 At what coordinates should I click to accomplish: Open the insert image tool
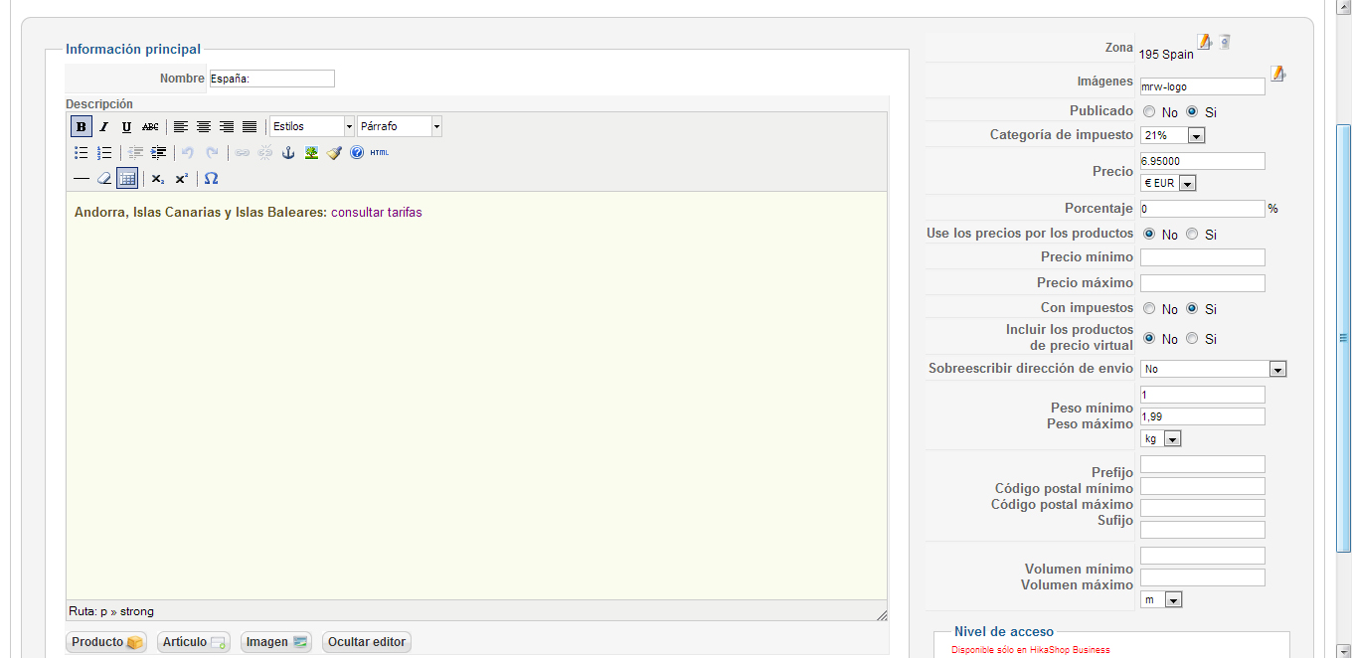point(311,153)
